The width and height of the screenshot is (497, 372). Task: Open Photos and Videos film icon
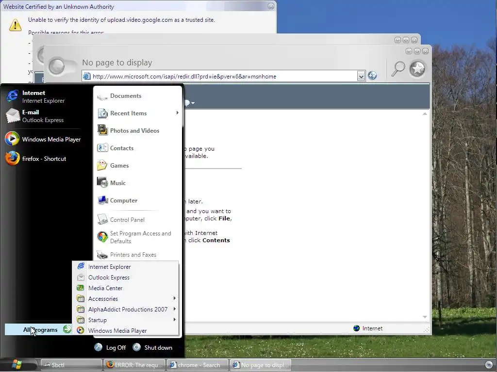pos(102,130)
